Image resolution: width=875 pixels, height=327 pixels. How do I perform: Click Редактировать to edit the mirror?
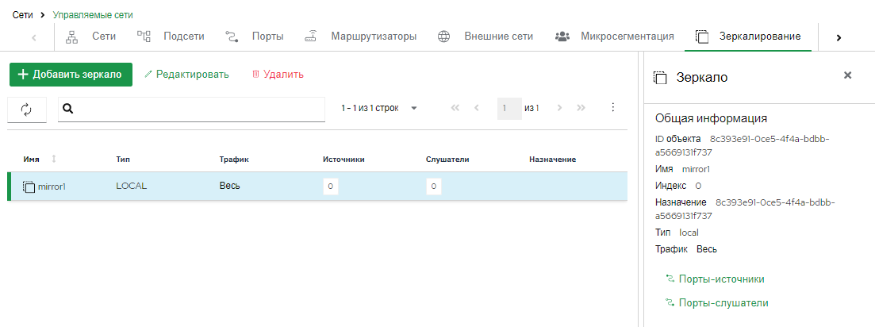pos(187,75)
